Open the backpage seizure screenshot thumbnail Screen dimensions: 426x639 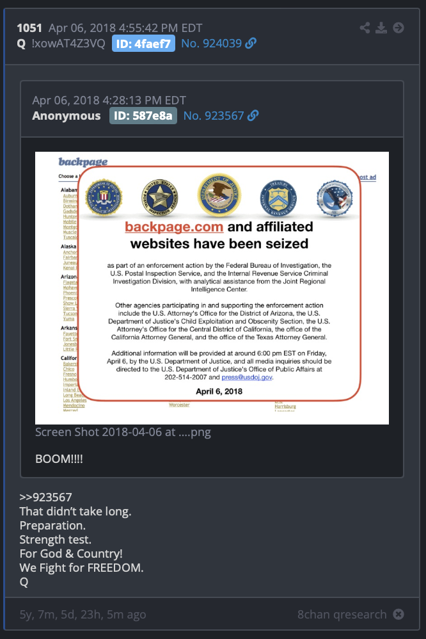[212, 288]
